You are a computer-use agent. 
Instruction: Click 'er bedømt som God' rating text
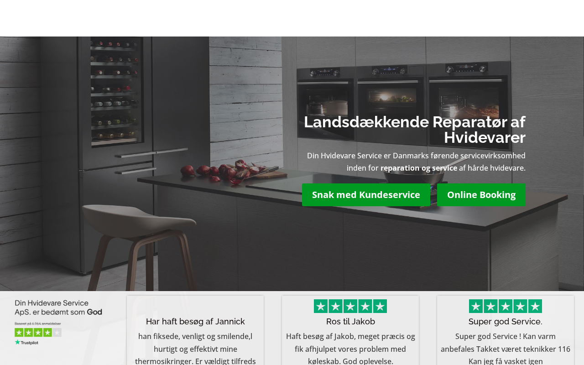coord(68,313)
